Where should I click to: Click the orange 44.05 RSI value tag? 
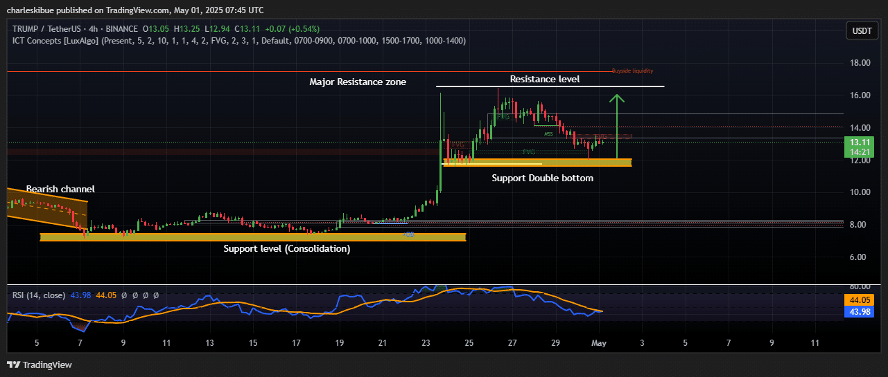pos(859,300)
